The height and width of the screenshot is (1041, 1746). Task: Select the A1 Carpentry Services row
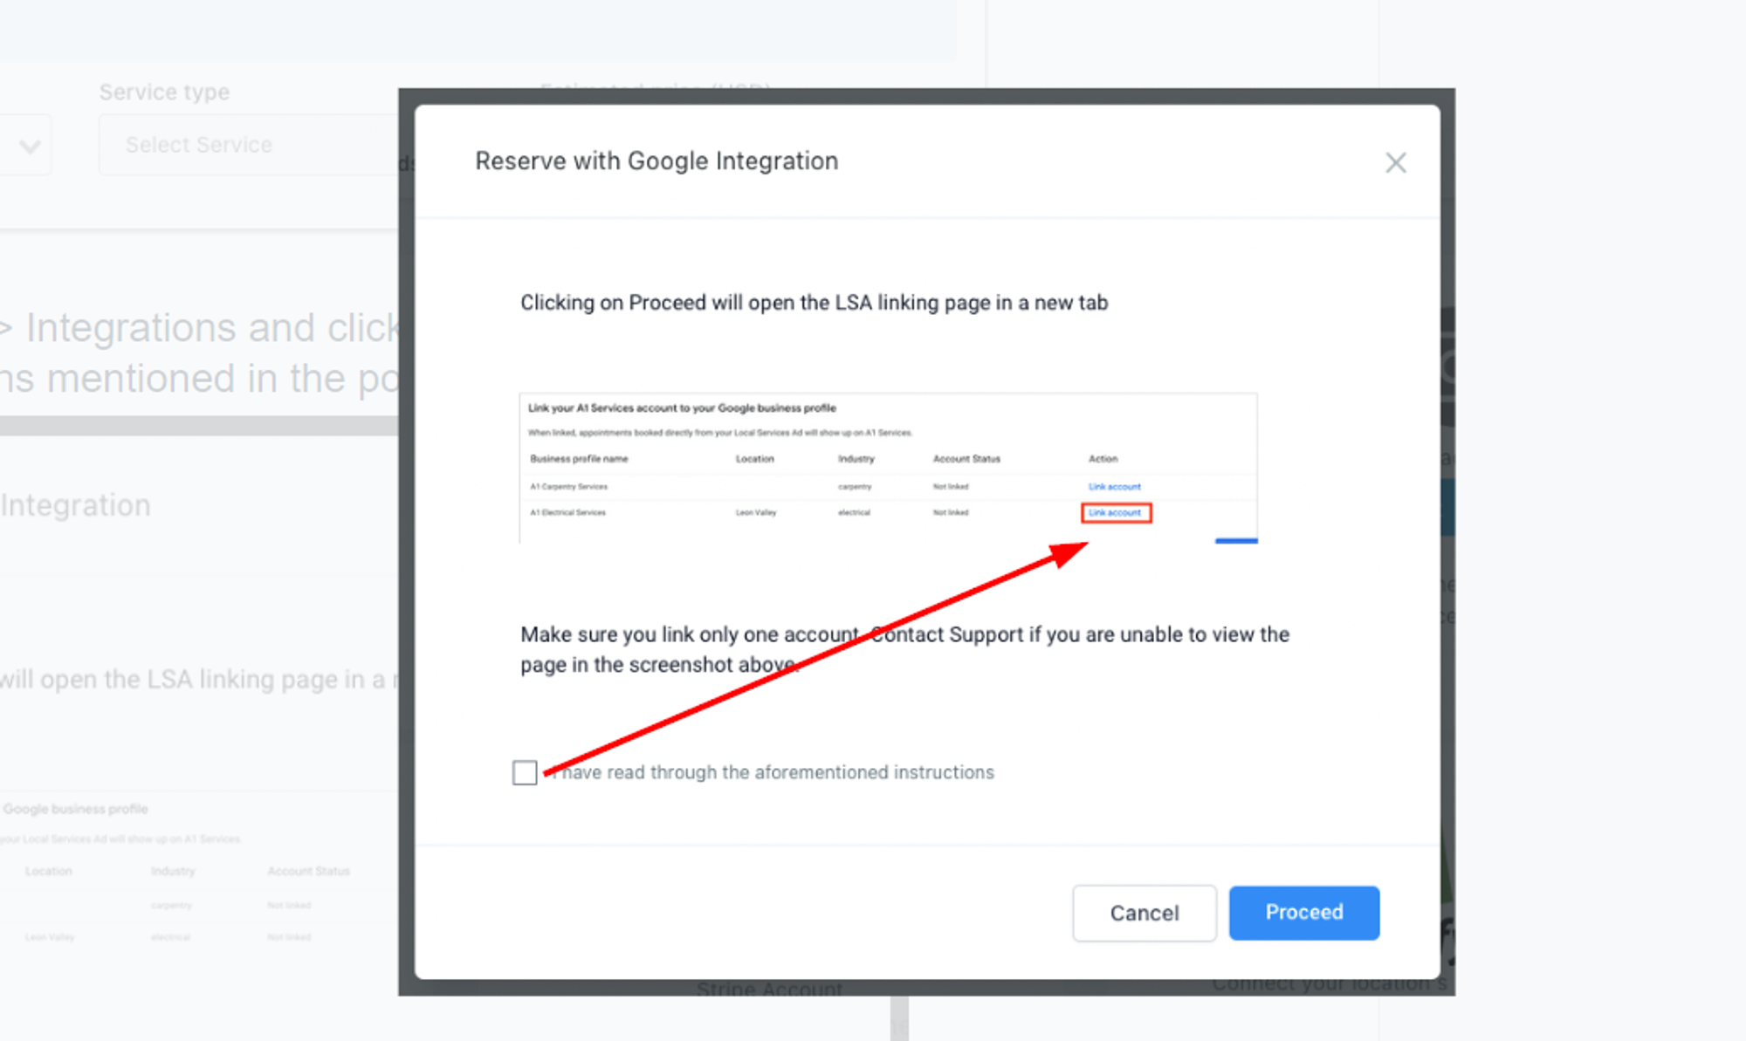569,486
